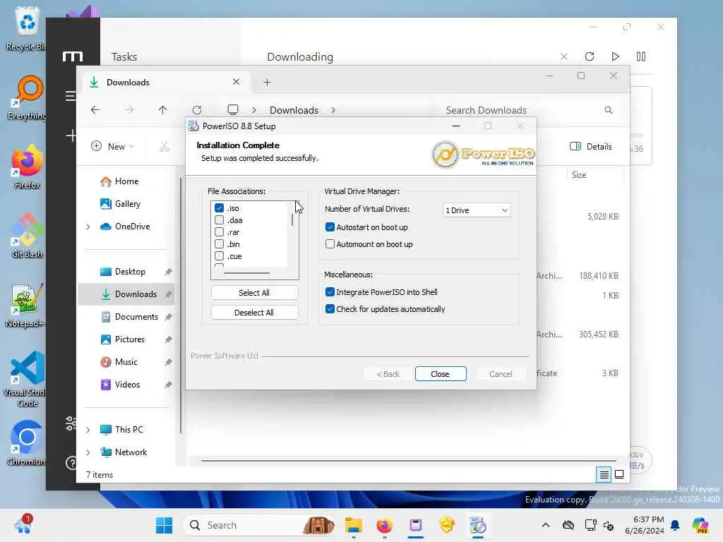Open Everything desktop shortcut
The image size is (723, 542).
pos(27,97)
